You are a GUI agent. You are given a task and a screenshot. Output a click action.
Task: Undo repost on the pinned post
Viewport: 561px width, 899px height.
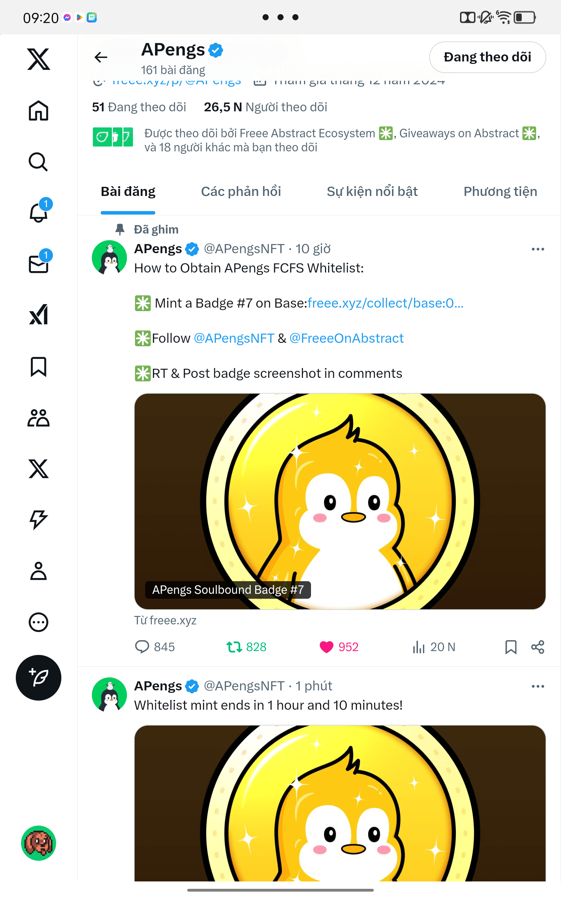coord(234,647)
